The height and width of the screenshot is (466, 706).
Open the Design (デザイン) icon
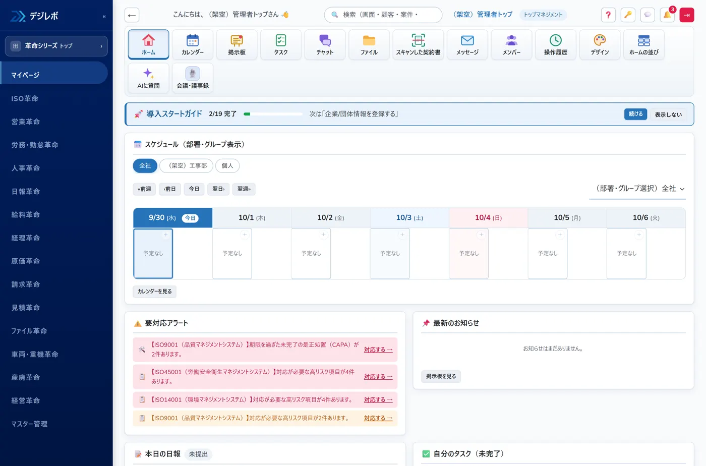pos(600,44)
